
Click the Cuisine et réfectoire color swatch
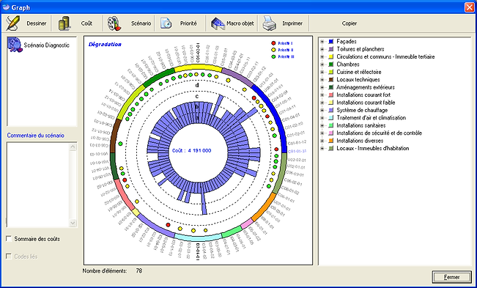[331, 72]
